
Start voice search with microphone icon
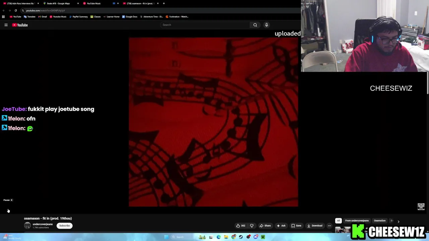pos(266,25)
